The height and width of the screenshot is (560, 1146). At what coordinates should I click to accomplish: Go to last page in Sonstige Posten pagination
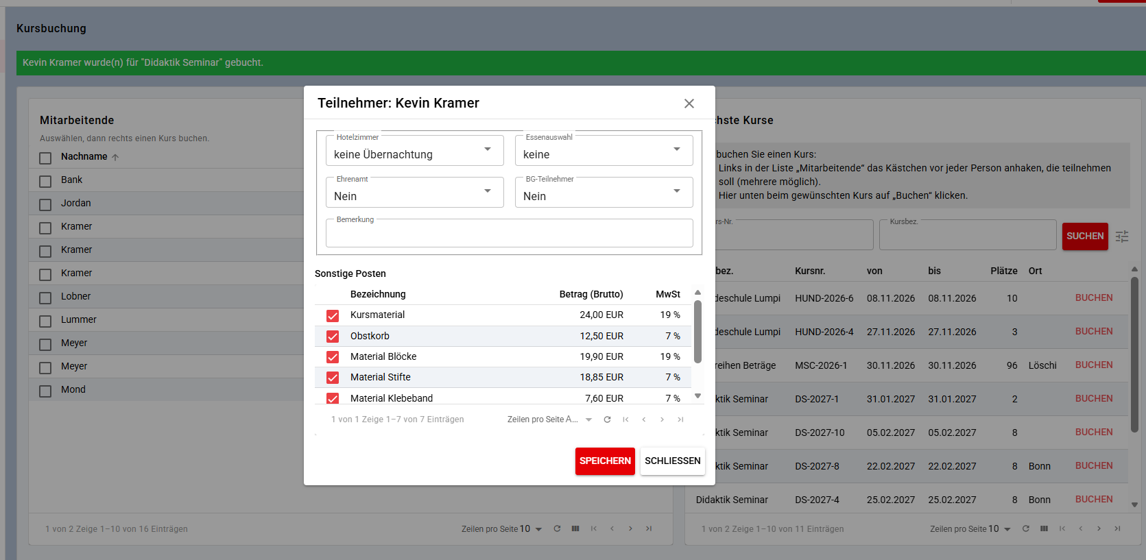tap(680, 419)
